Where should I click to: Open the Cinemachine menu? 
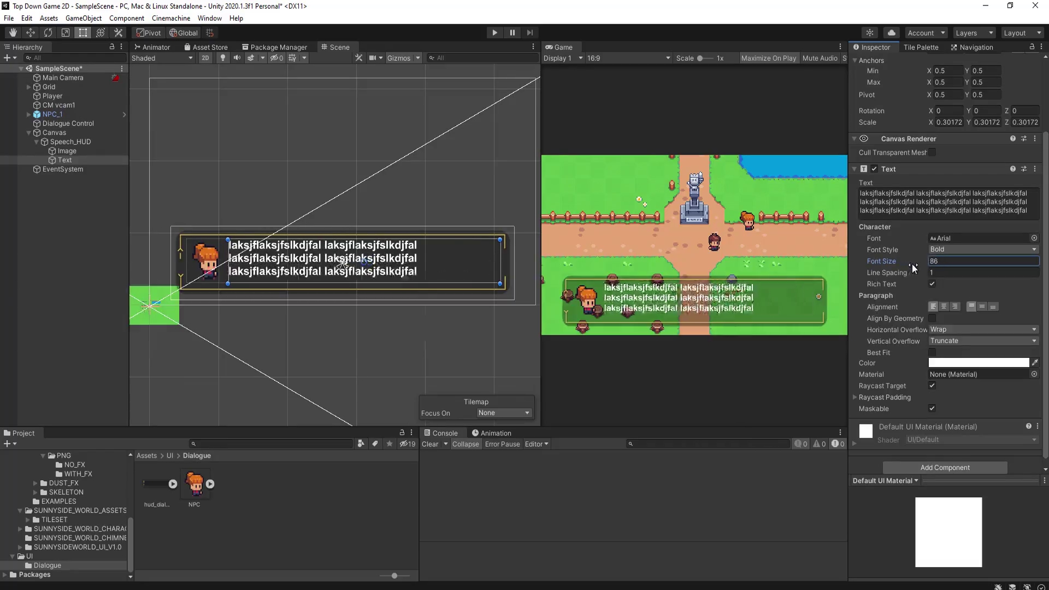tap(170, 18)
